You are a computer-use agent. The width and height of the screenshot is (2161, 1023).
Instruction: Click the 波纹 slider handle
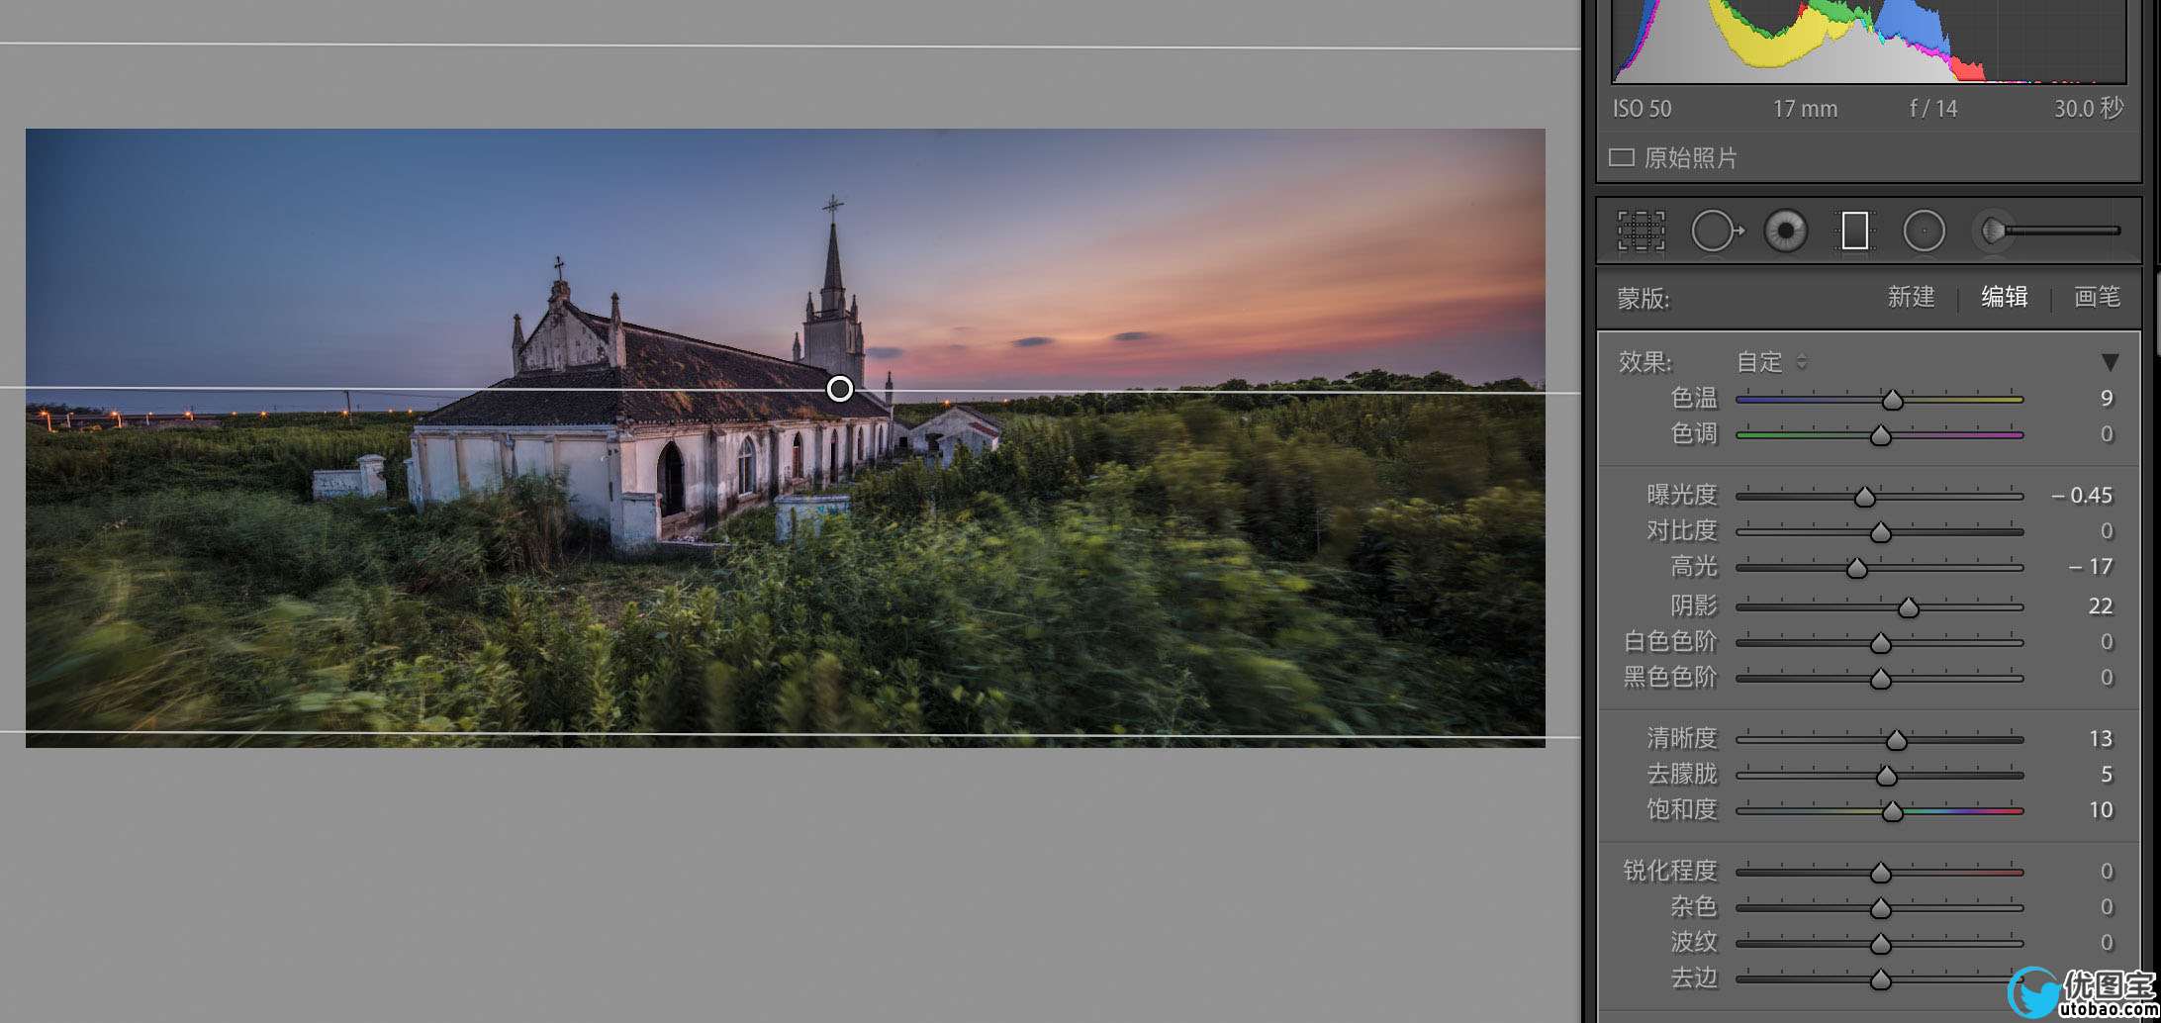click(1880, 944)
